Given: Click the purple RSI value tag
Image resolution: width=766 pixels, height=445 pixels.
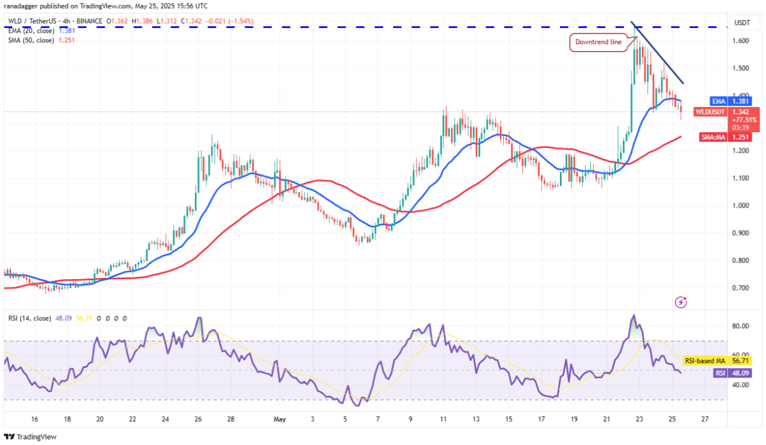Looking at the screenshot, I should [736, 373].
